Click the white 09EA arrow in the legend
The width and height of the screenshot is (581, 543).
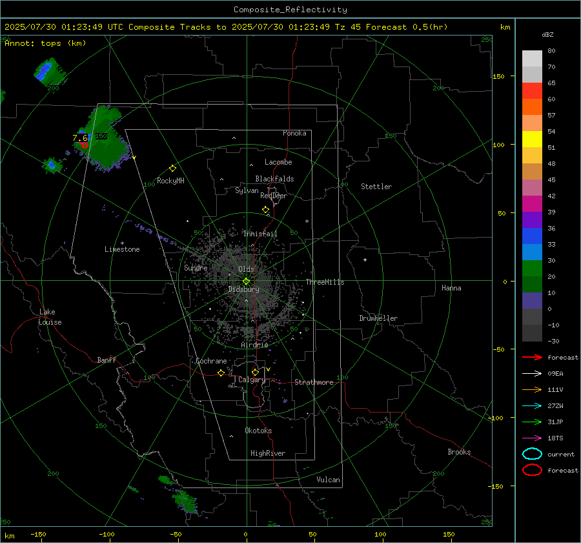532,374
